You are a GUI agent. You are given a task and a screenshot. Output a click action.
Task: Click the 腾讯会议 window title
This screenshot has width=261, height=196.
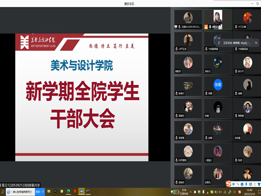130,3
